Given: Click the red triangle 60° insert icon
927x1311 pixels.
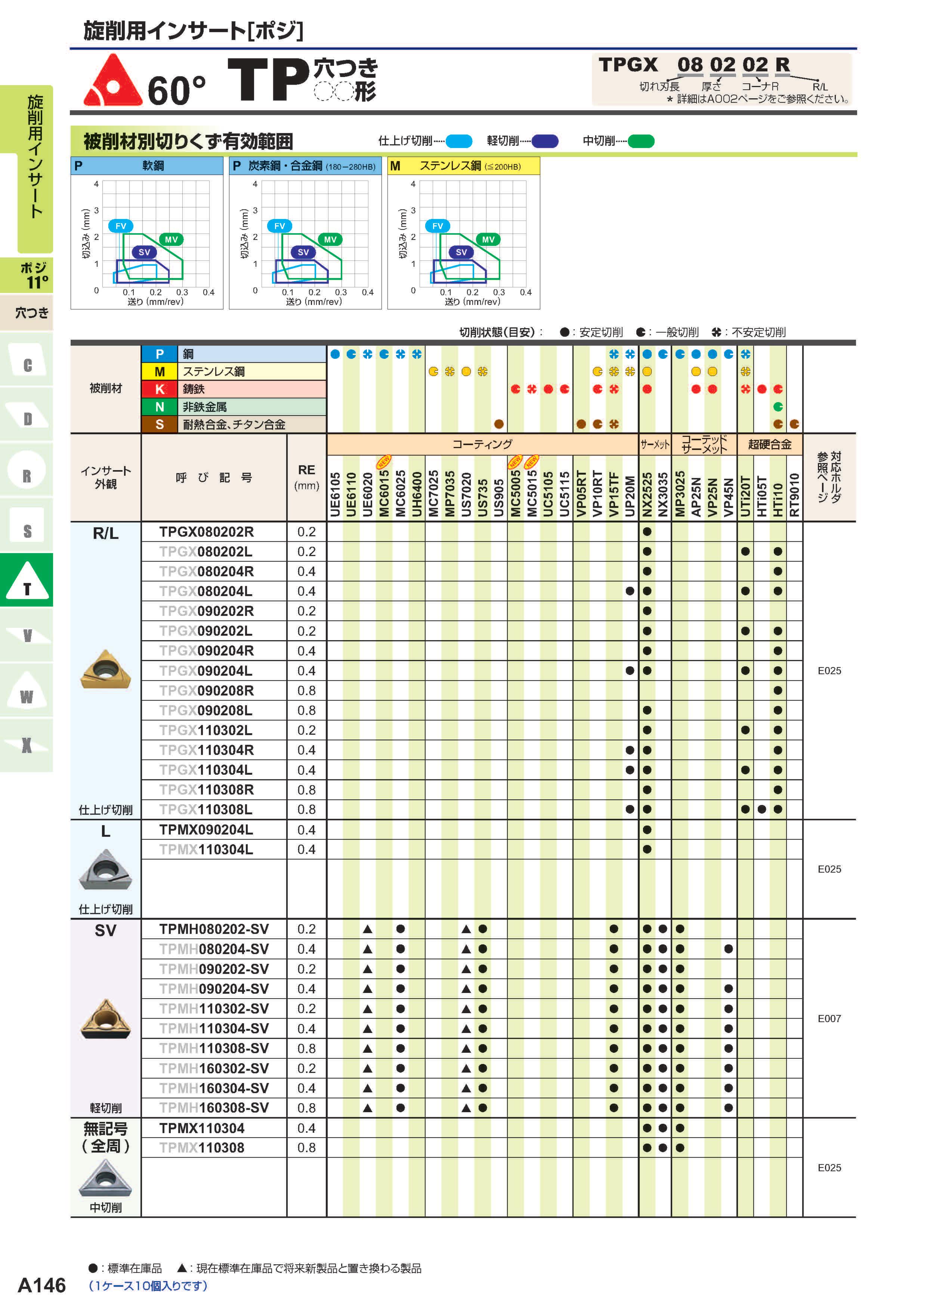Looking at the screenshot, I should pyautogui.click(x=112, y=80).
